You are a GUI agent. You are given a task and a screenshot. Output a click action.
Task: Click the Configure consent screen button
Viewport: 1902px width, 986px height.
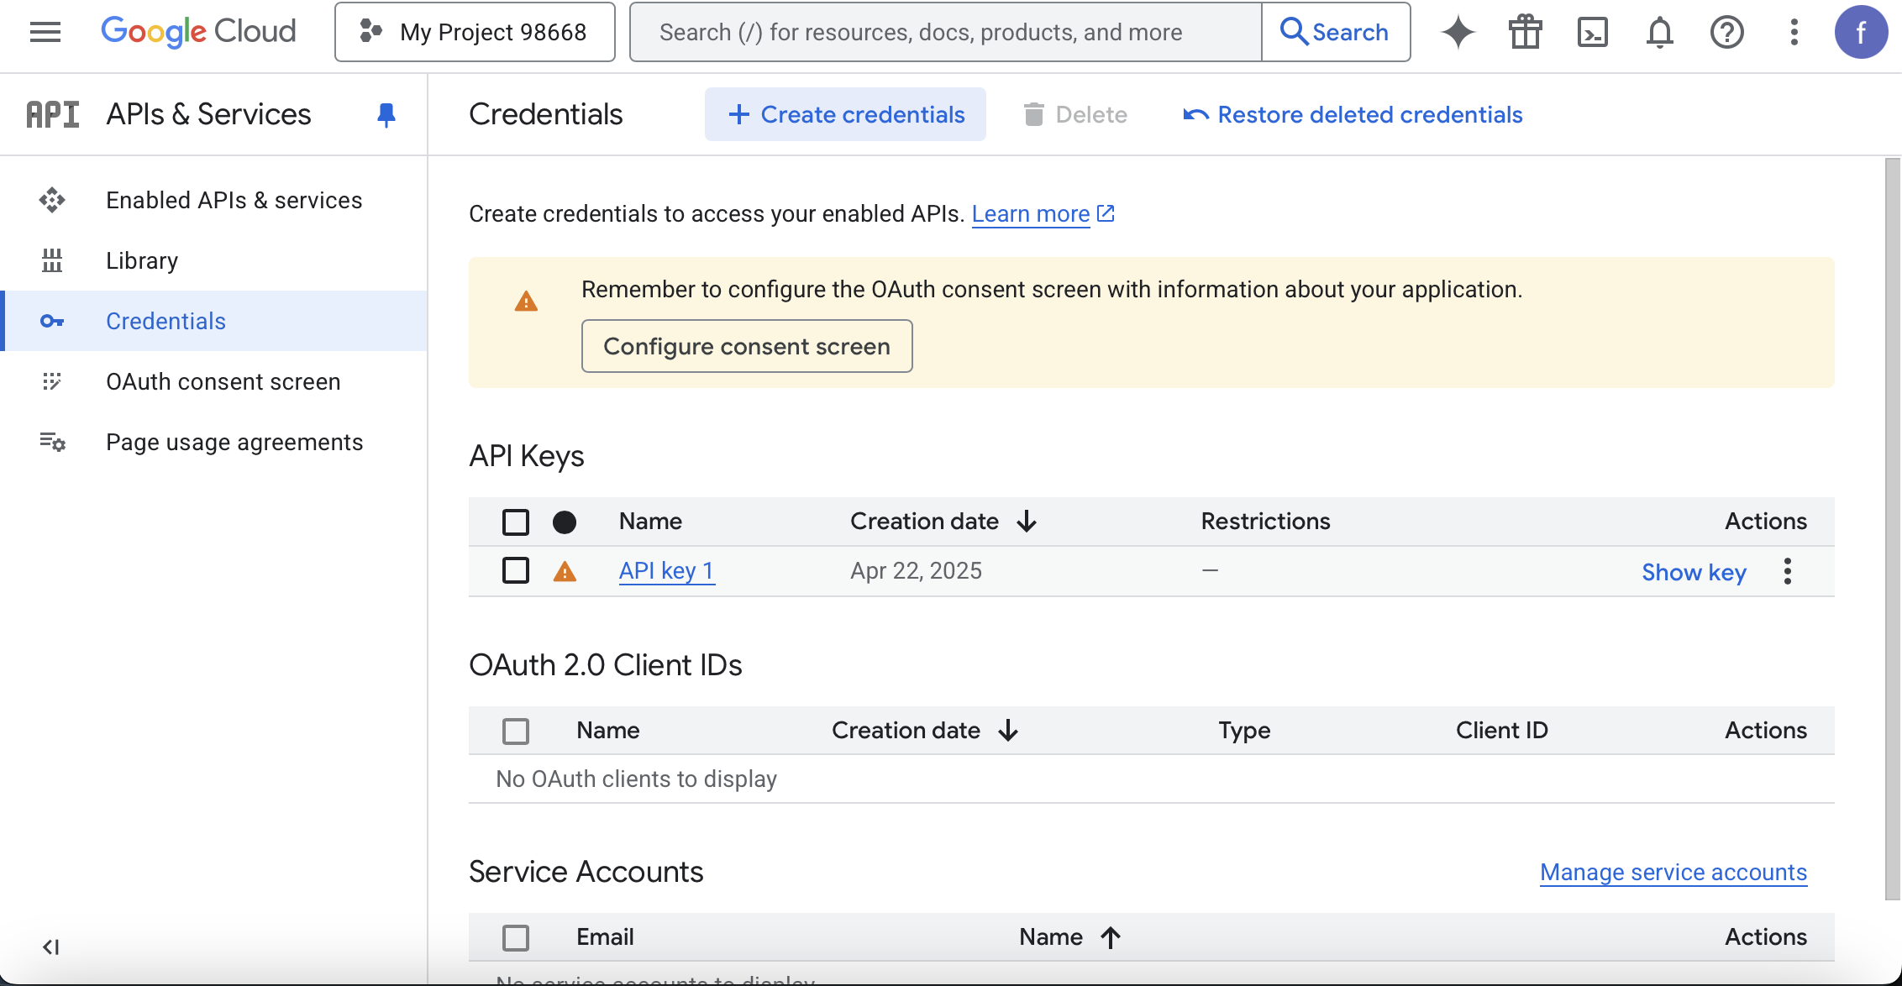[746, 346]
